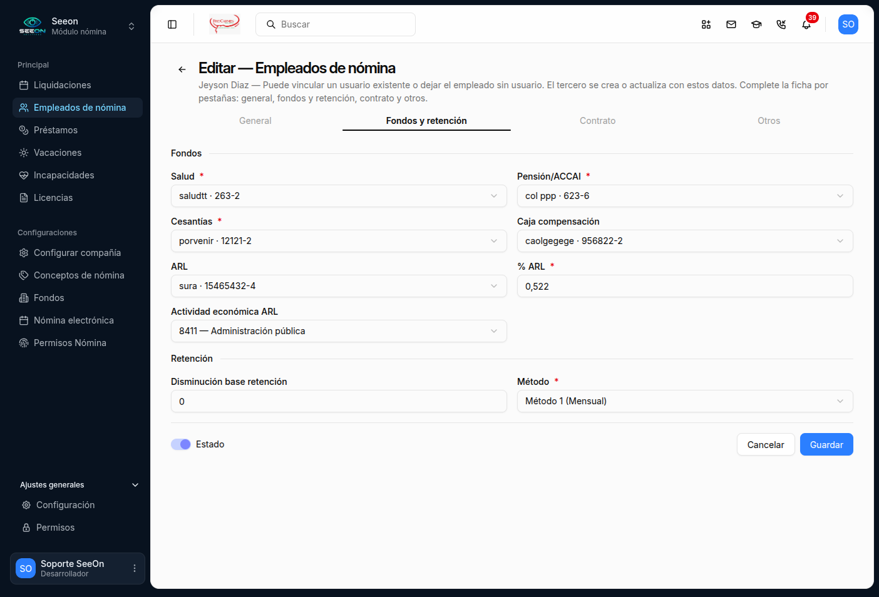Open Nómina electrónica in the sidebar

[78, 320]
